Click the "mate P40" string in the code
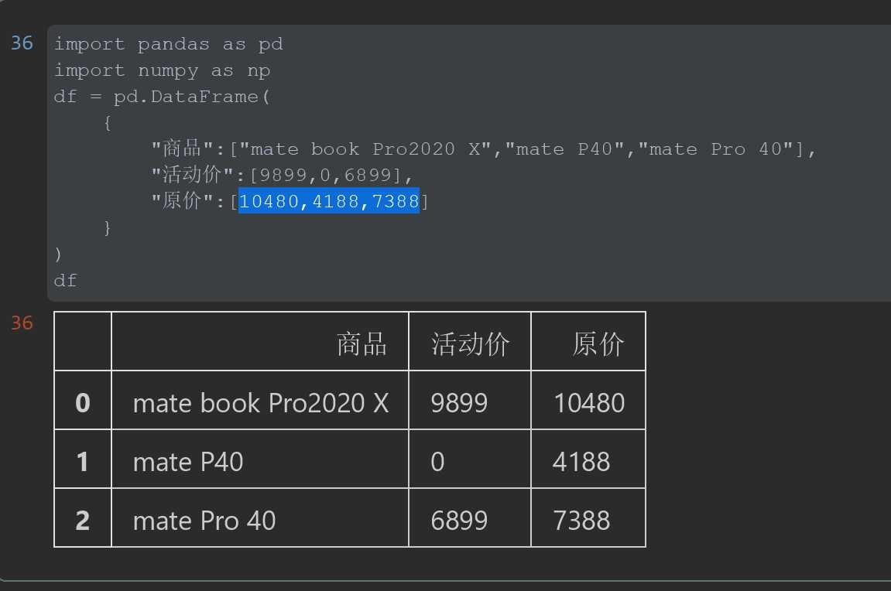891x591 pixels. (x=564, y=149)
